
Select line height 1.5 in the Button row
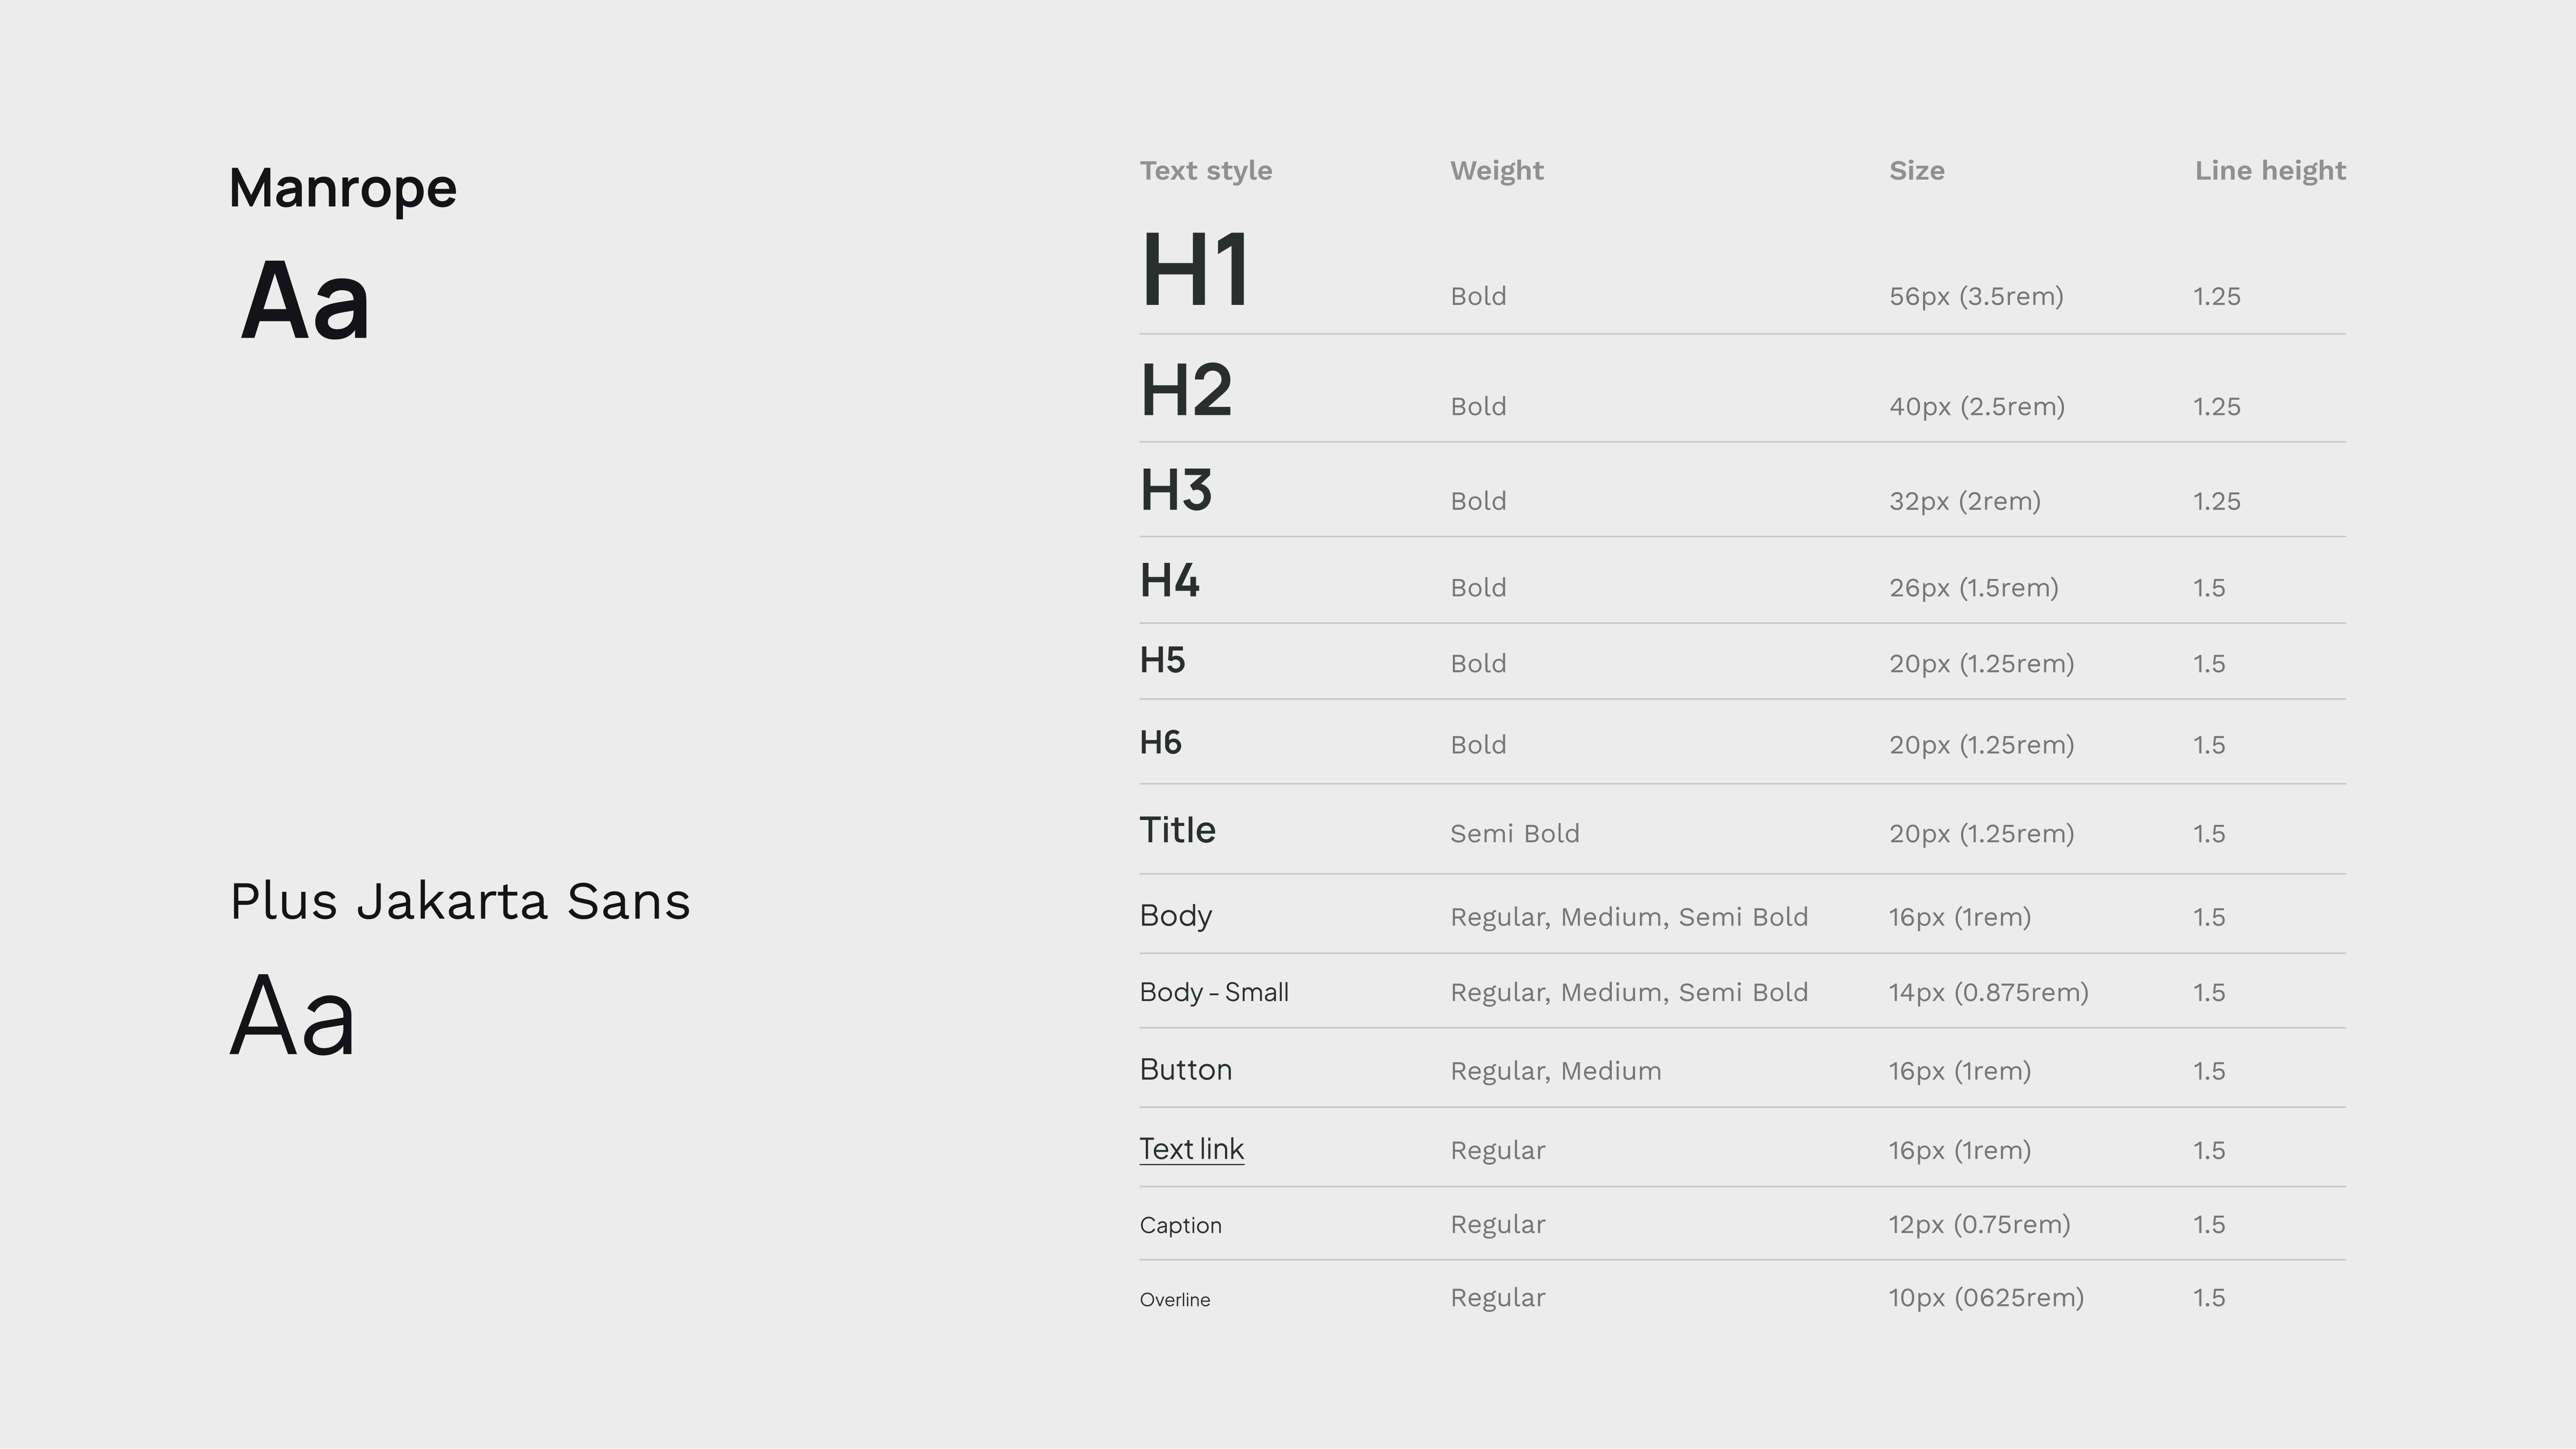(x=2209, y=1072)
